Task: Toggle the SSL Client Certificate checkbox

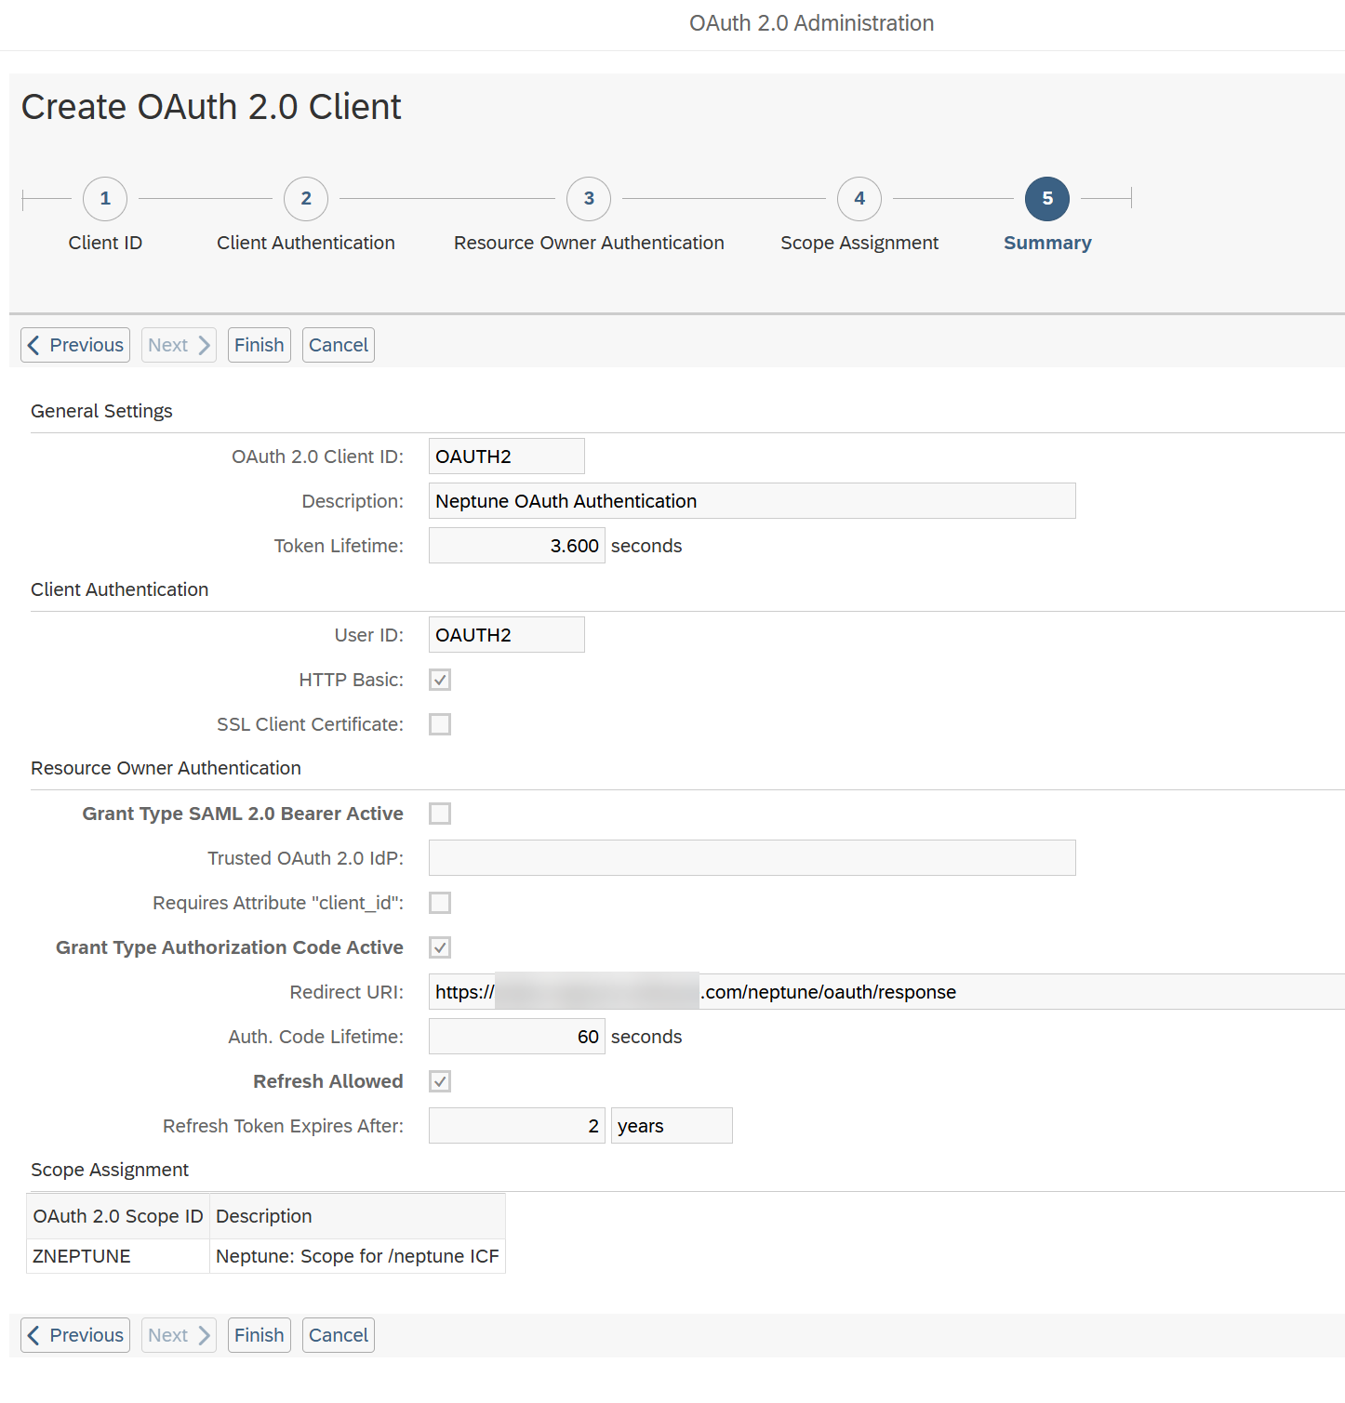Action: 439,723
